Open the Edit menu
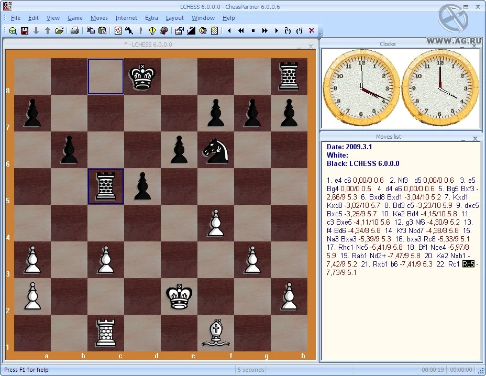Image resolution: width=486 pixels, height=376 pixels. (x=33, y=18)
